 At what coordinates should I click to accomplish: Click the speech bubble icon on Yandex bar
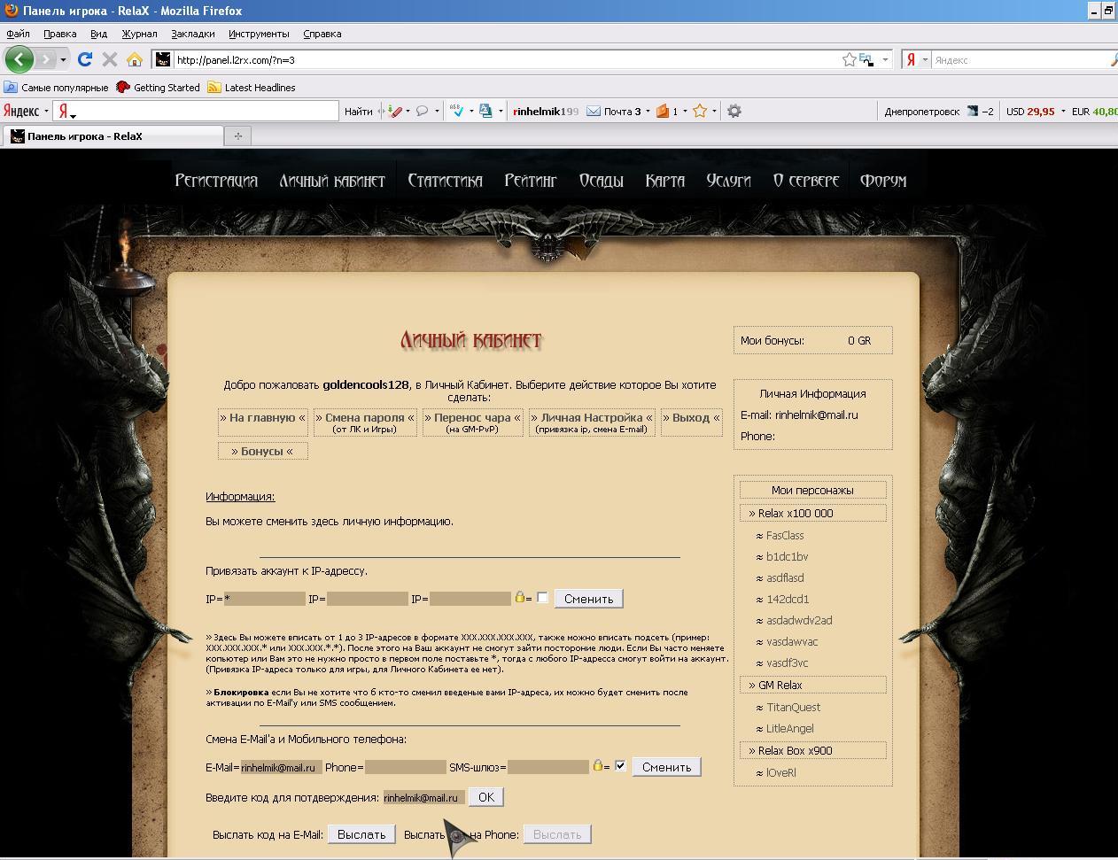(423, 111)
